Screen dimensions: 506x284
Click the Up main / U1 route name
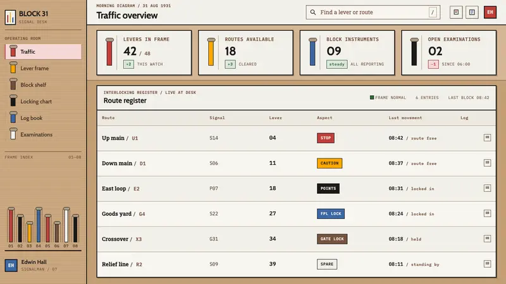click(x=120, y=138)
